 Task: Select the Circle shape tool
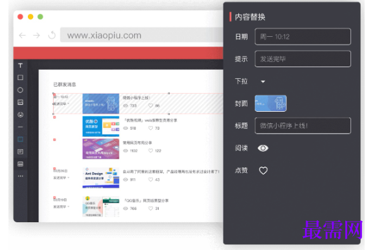tap(20, 90)
